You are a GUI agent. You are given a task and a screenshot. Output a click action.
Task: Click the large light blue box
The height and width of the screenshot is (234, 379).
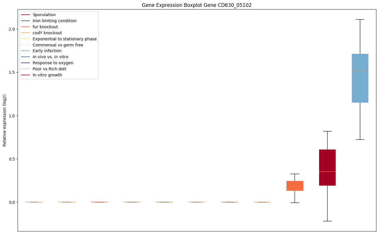(x=360, y=78)
